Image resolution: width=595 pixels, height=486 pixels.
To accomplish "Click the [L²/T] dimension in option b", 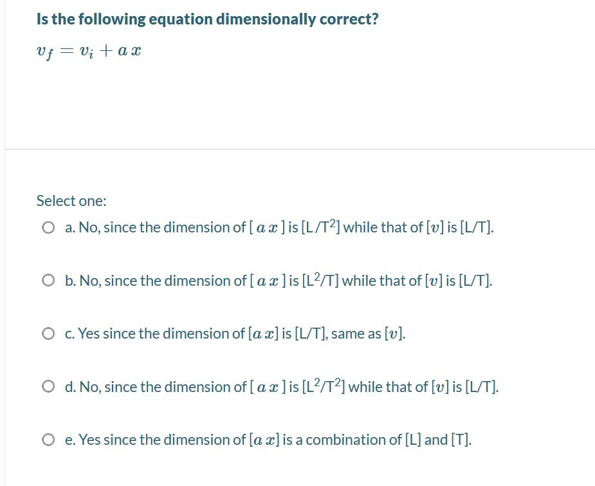I will point(321,280).
